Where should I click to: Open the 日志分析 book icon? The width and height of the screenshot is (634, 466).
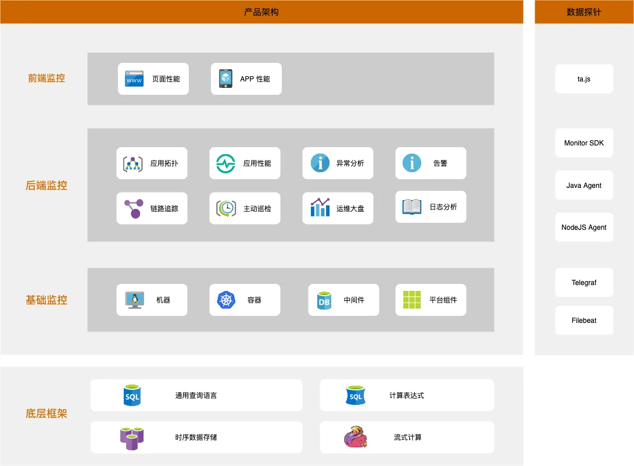click(x=412, y=207)
